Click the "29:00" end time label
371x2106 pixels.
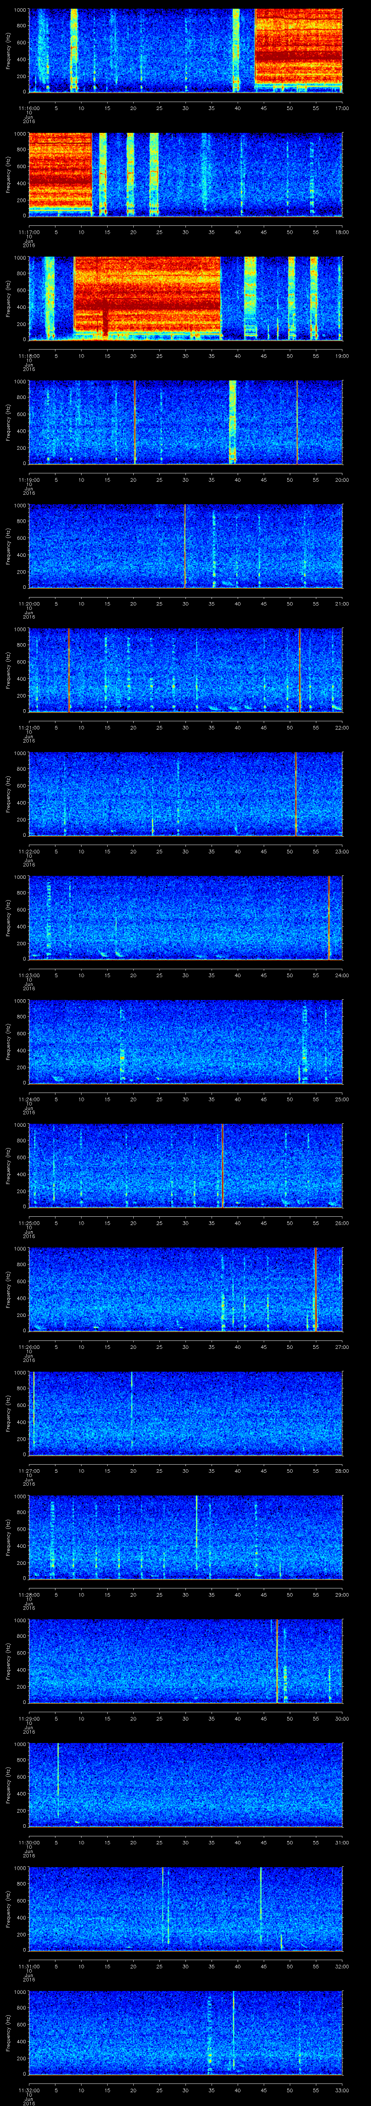pyautogui.click(x=342, y=1594)
